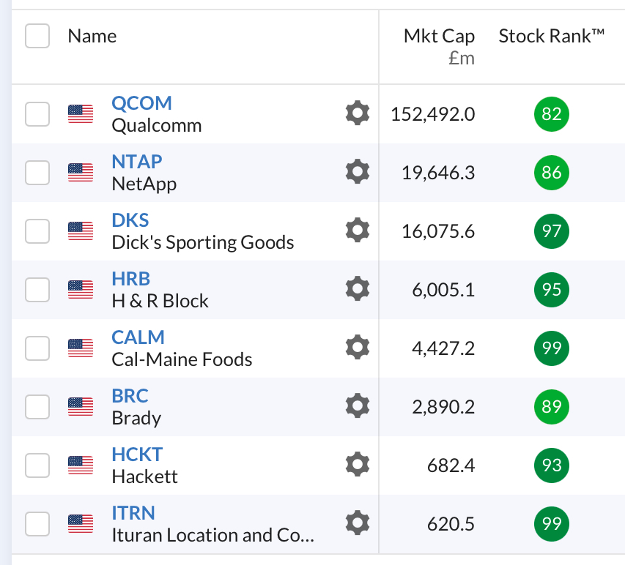This screenshot has width=625, height=565.
Task: Tick the Hackett row checkbox
Action: tap(37, 465)
